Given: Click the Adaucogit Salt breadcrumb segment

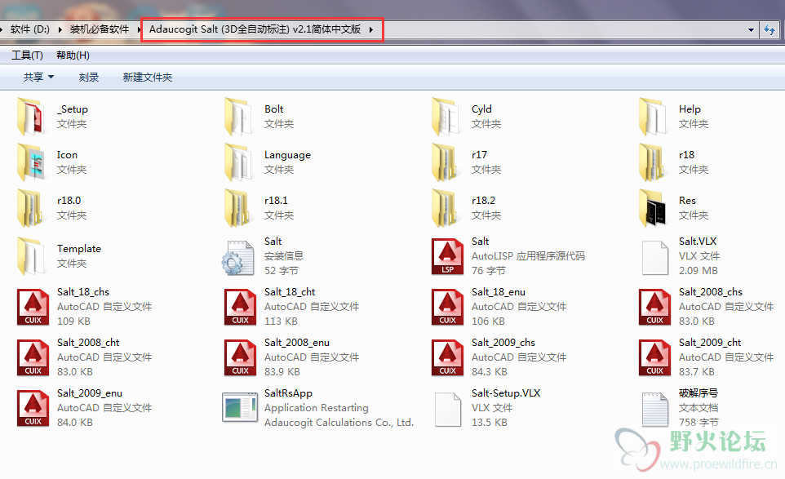Looking at the screenshot, I should [255, 29].
